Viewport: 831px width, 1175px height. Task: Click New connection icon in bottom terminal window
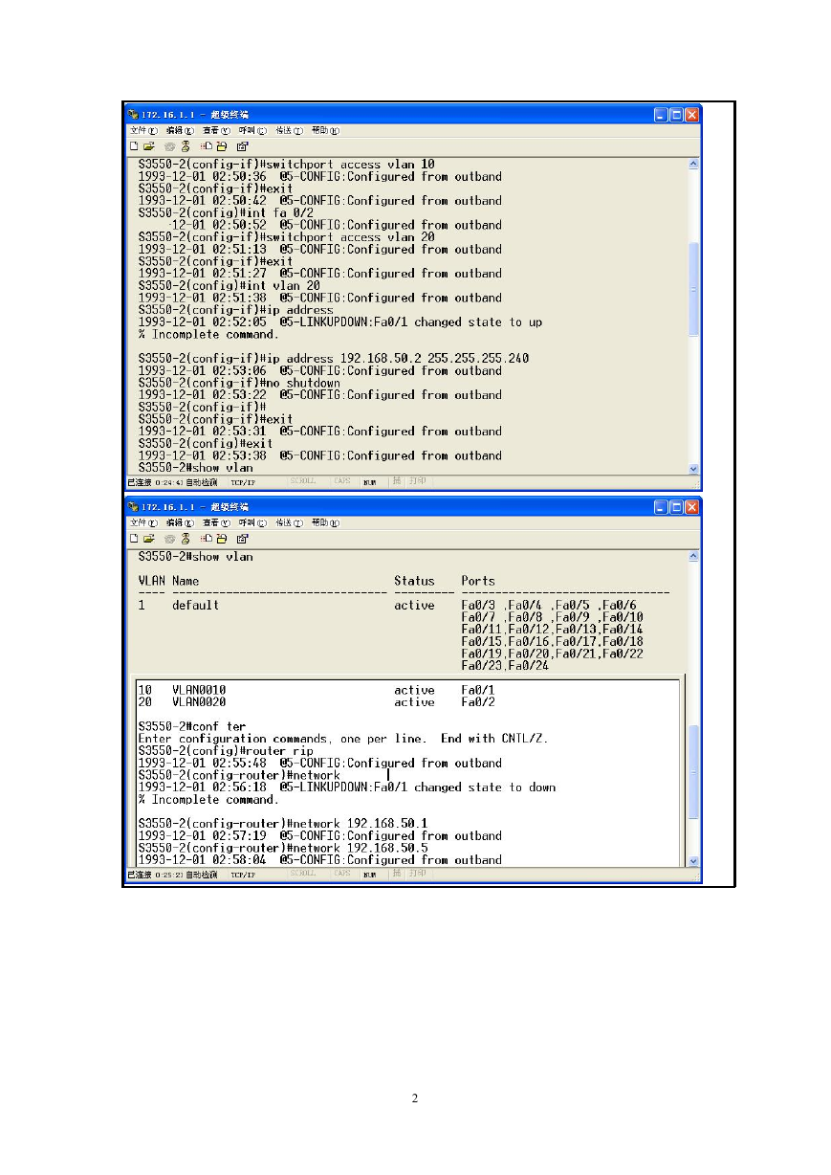135,539
